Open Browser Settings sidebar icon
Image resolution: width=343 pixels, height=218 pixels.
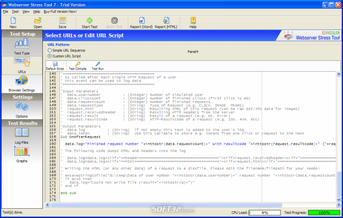tap(22, 81)
